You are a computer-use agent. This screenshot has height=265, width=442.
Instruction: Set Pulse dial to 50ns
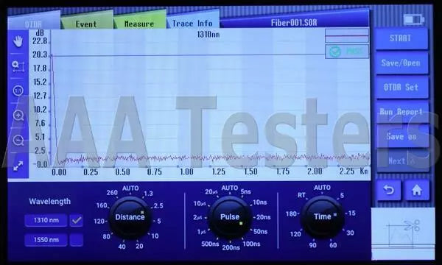pos(261,232)
